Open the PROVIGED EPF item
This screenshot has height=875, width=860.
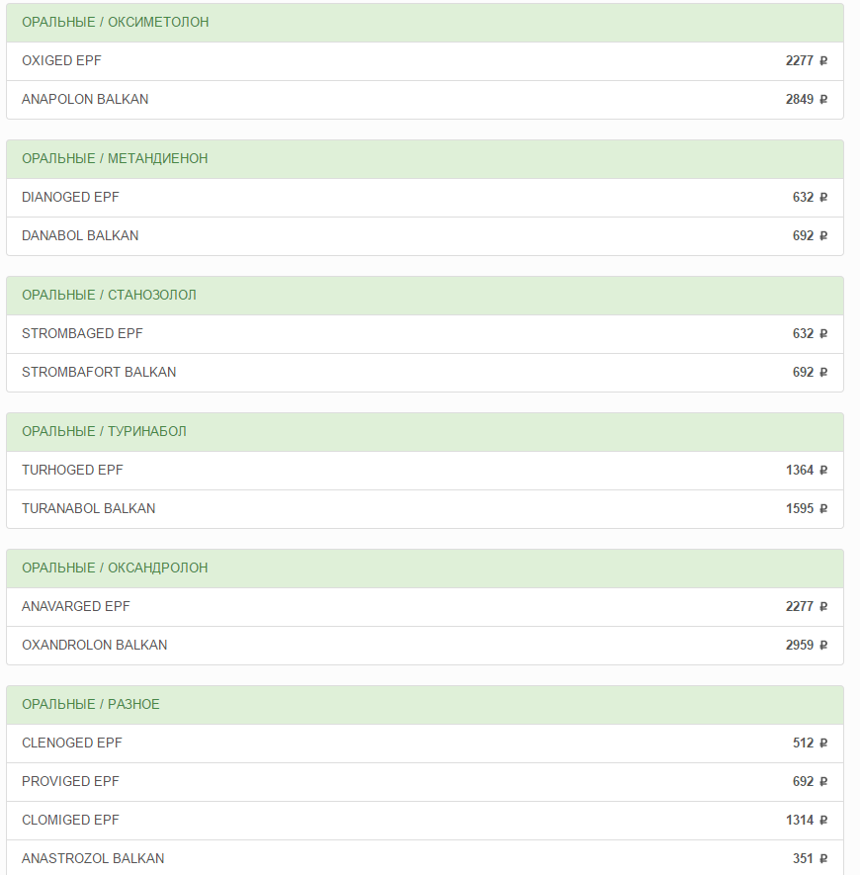[x=70, y=782]
